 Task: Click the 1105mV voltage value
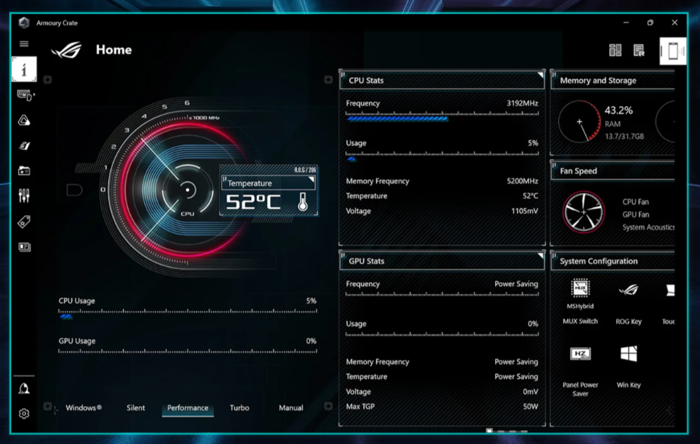pos(525,211)
